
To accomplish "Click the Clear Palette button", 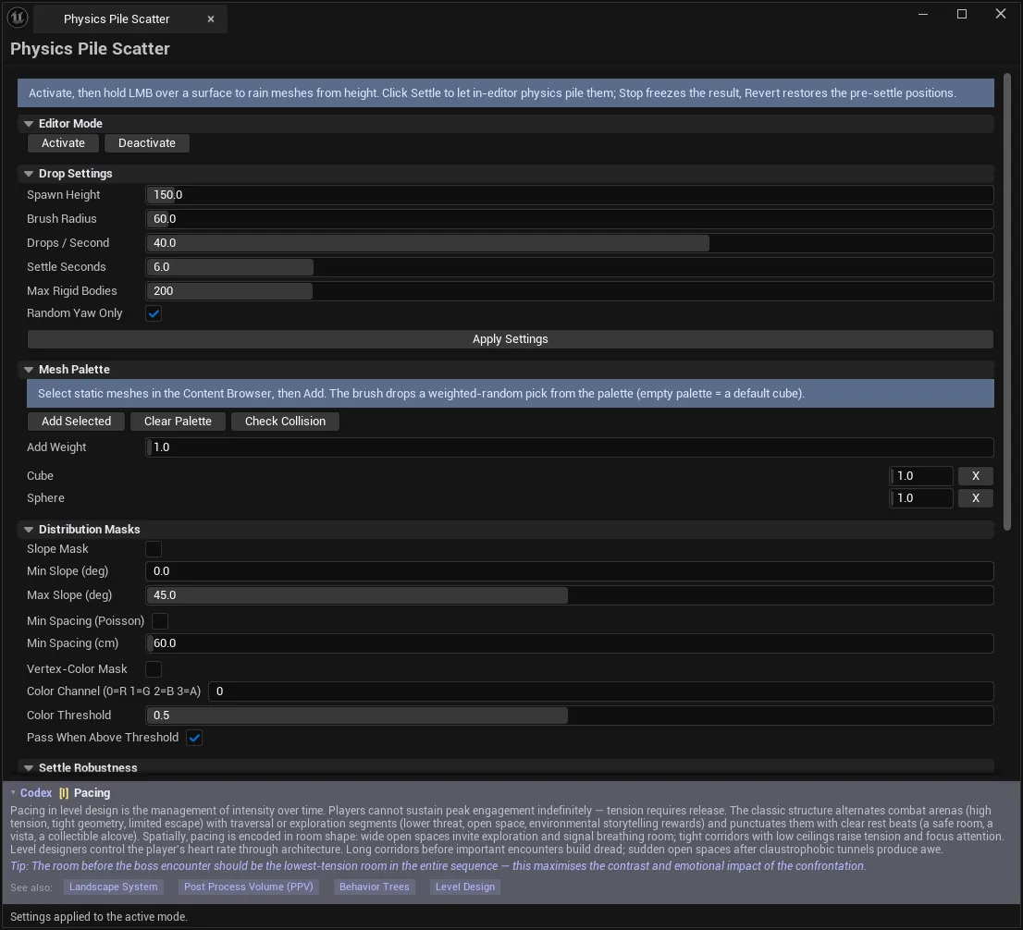I will [178, 422].
